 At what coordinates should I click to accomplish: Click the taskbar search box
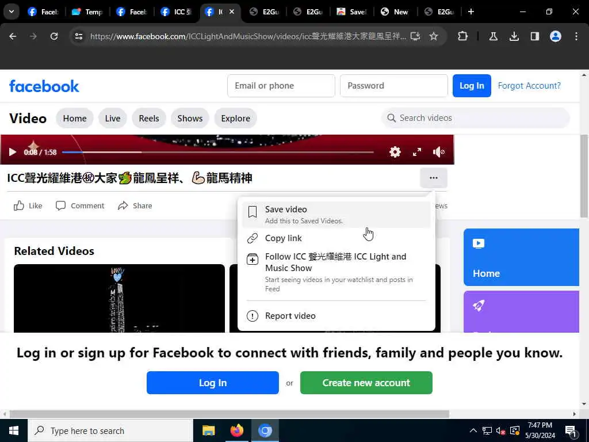(110, 430)
